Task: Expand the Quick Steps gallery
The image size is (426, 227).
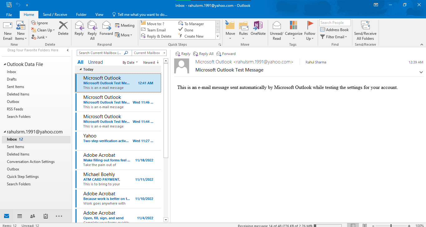Action: [x=218, y=36]
